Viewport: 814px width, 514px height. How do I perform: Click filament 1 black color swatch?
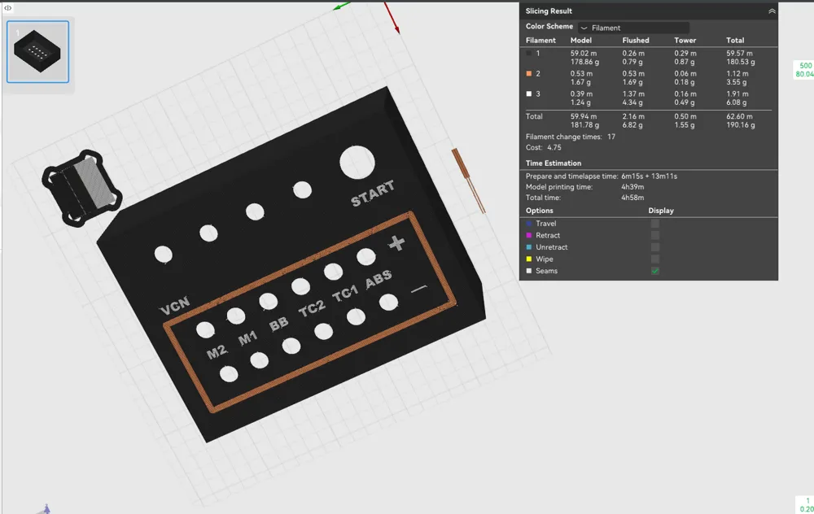(x=529, y=53)
